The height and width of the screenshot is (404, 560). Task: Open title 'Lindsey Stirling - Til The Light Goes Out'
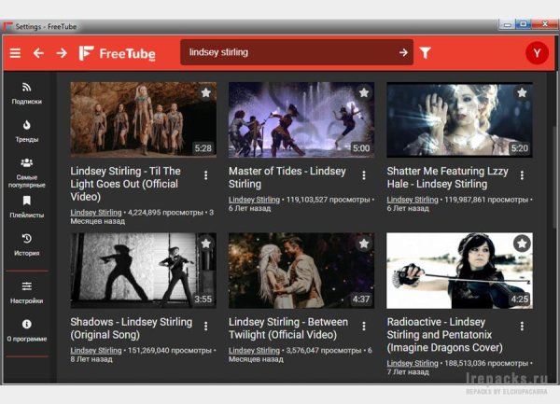[x=125, y=184]
